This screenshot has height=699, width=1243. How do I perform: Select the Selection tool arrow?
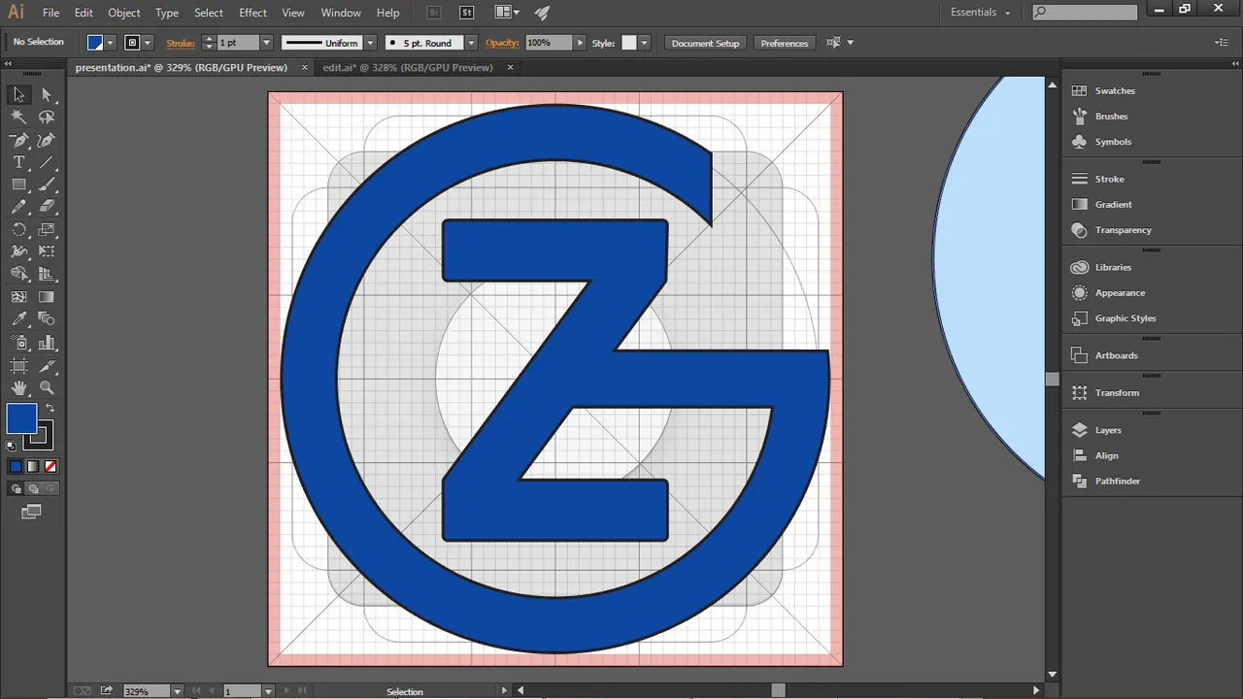18,94
